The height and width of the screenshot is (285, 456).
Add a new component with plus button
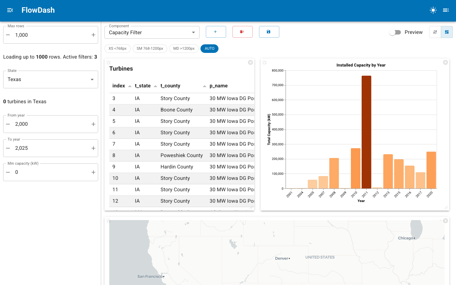click(x=216, y=32)
